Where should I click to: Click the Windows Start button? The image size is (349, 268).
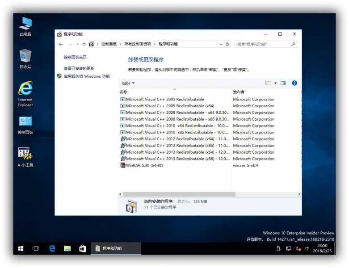[x=21, y=248]
